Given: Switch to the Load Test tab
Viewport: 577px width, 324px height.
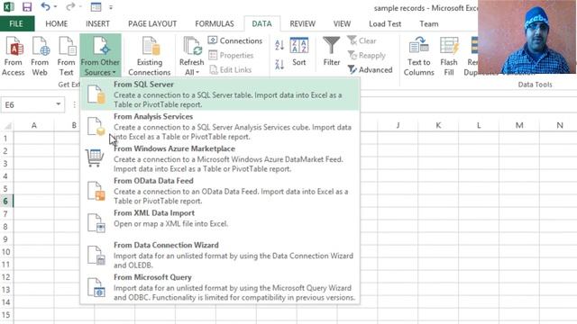Looking at the screenshot, I should (x=385, y=24).
